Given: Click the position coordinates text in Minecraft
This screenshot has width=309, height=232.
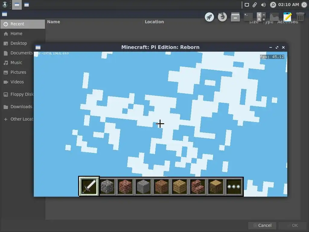Looking at the screenshot, I should (52, 53).
